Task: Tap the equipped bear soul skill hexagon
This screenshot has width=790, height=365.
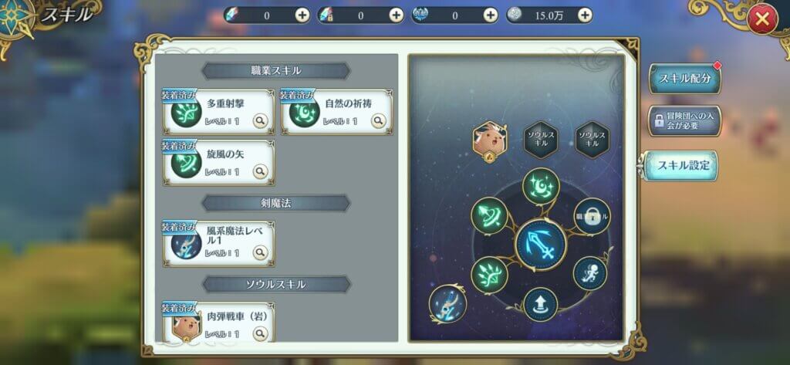Action: tap(490, 141)
